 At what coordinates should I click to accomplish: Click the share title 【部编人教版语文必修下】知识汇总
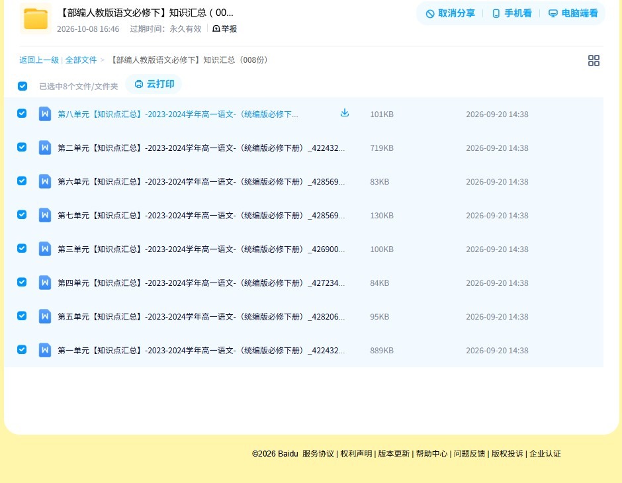[x=146, y=13]
